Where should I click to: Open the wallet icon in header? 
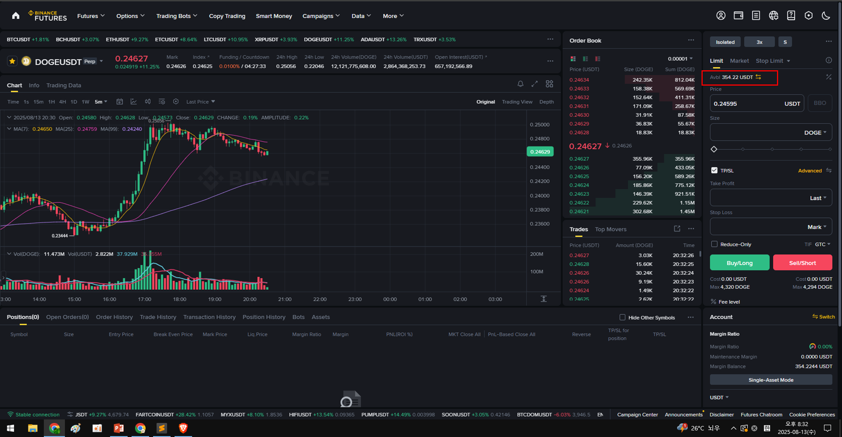(x=738, y=16)
